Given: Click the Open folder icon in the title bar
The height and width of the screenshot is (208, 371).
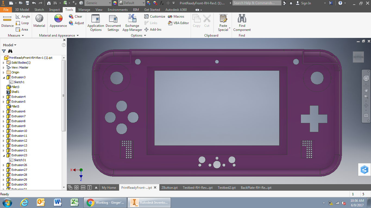Looking at the screenshot, I should point(21,3).
